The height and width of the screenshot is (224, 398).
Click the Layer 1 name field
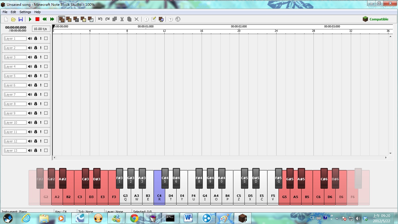point(15,38)
